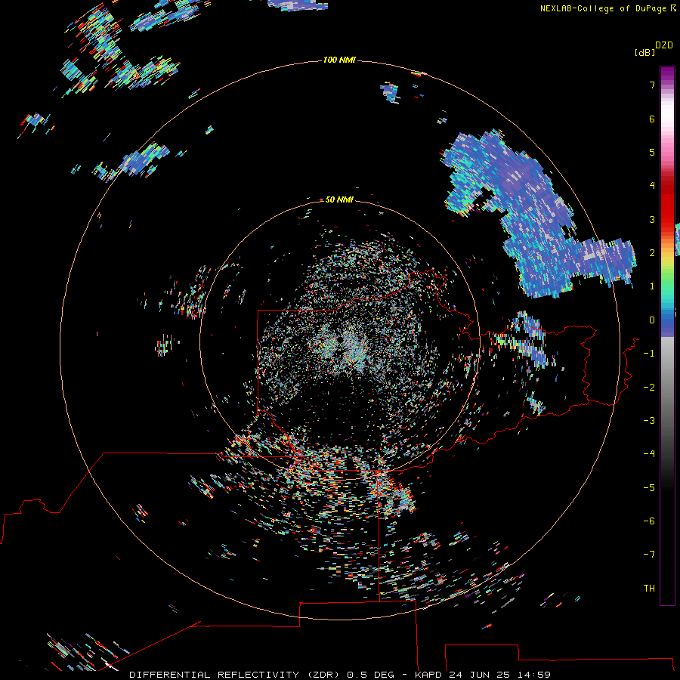680x680 pixels.
Task: Click the 50 NMI range ring label
Action: [x=339, y=199]
